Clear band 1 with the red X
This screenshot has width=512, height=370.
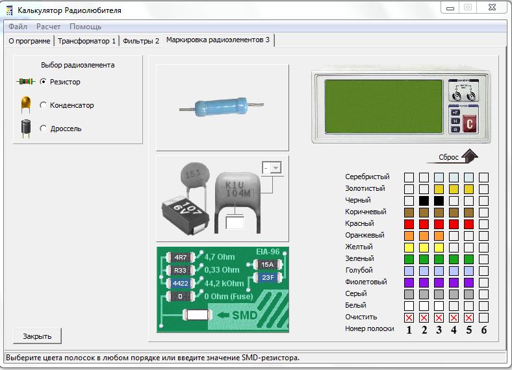coord(409,317)
